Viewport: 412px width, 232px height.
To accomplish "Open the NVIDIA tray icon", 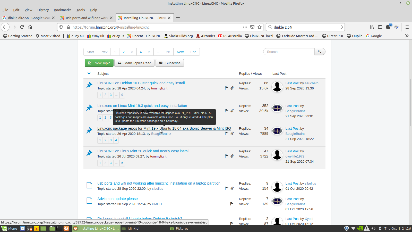I will [x=360, y=228].
